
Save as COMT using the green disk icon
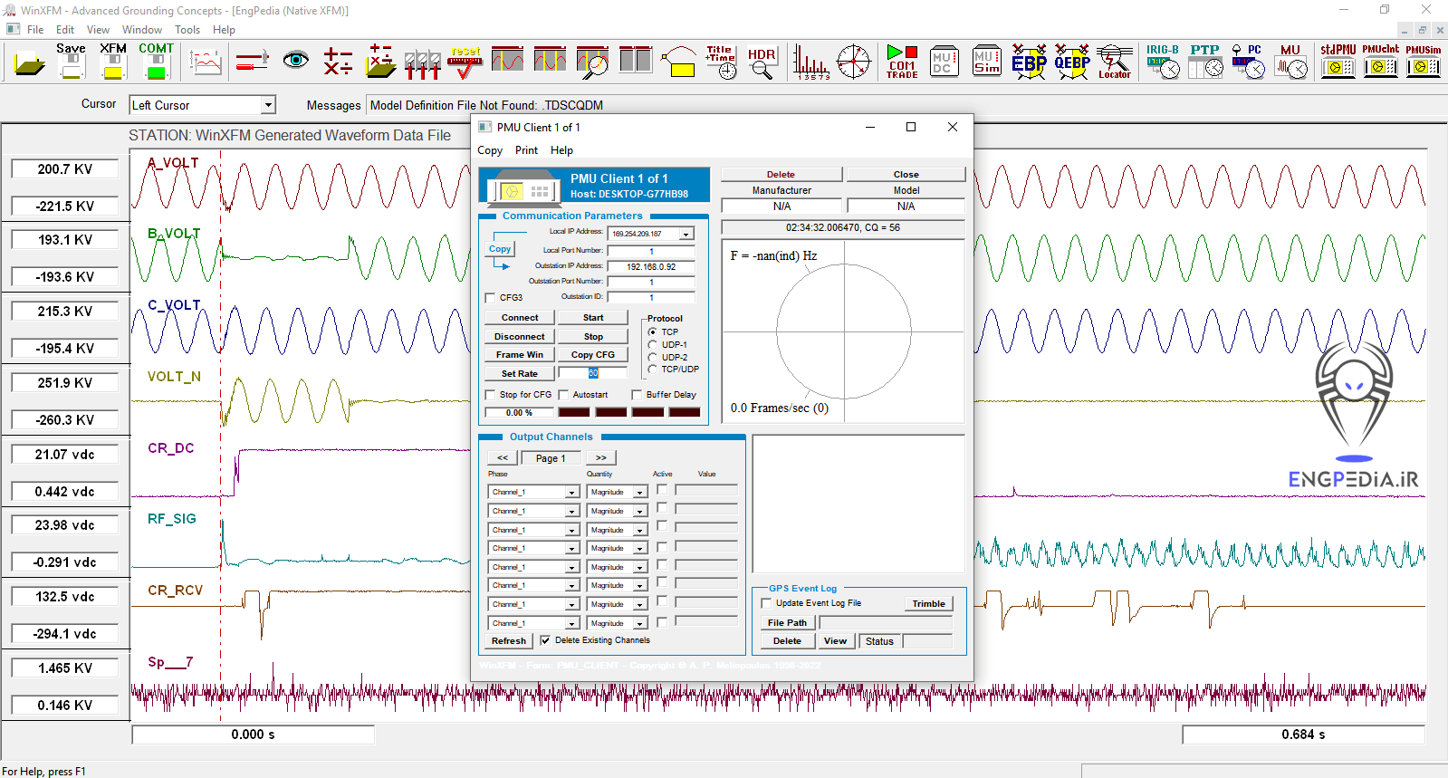(x=156, y=62)
